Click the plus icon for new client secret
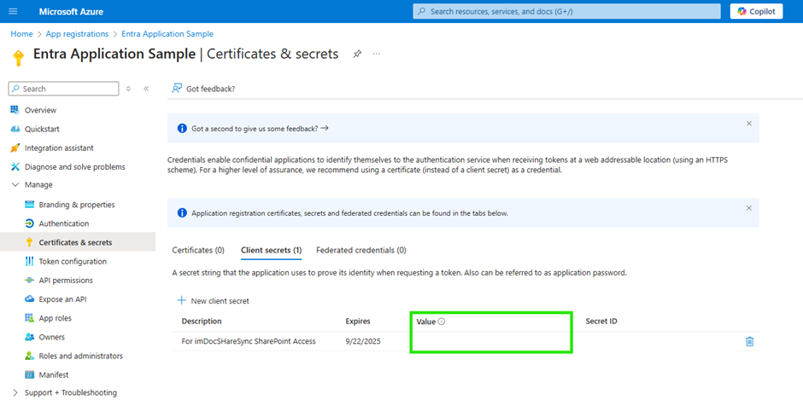The height and width of the screenshot is (400, 803). click(x=181, y=301)
